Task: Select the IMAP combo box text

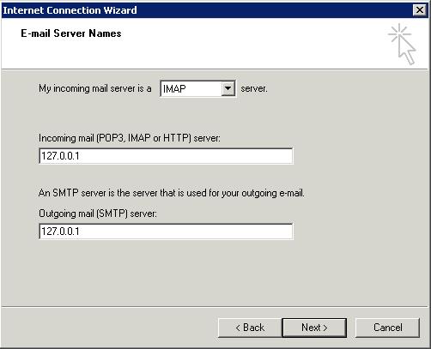Action: (x=174, y=89)
